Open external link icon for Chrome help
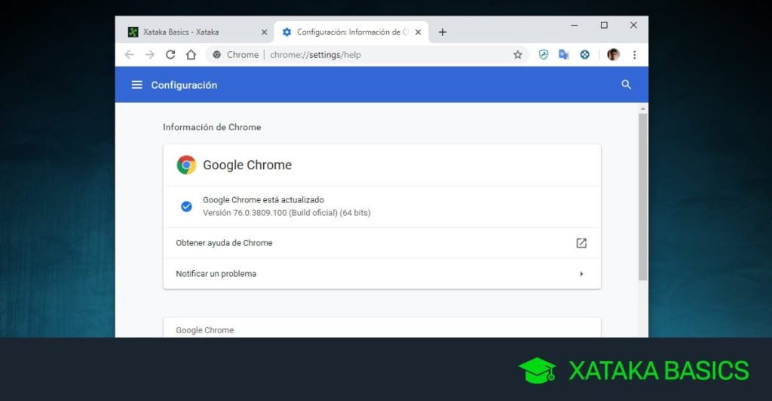 [x=581, y=243]
